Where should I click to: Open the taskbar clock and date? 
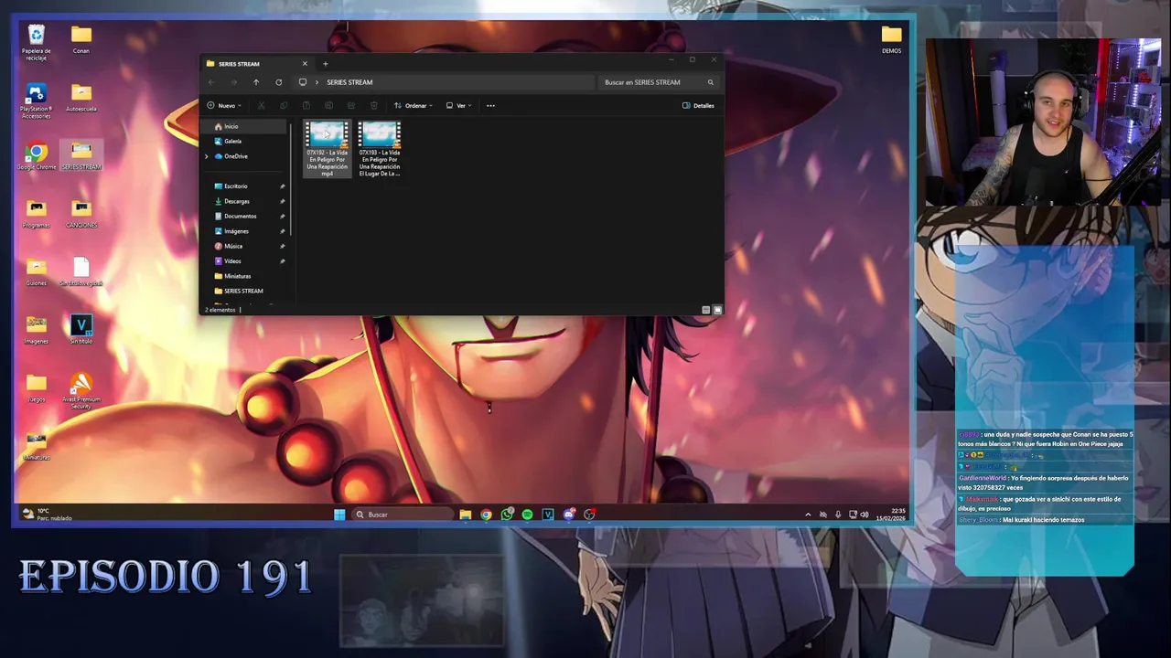(890, 515)
